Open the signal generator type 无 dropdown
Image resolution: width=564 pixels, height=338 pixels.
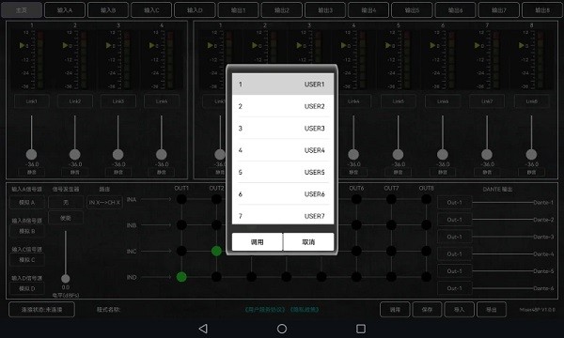tap(66, 202)
